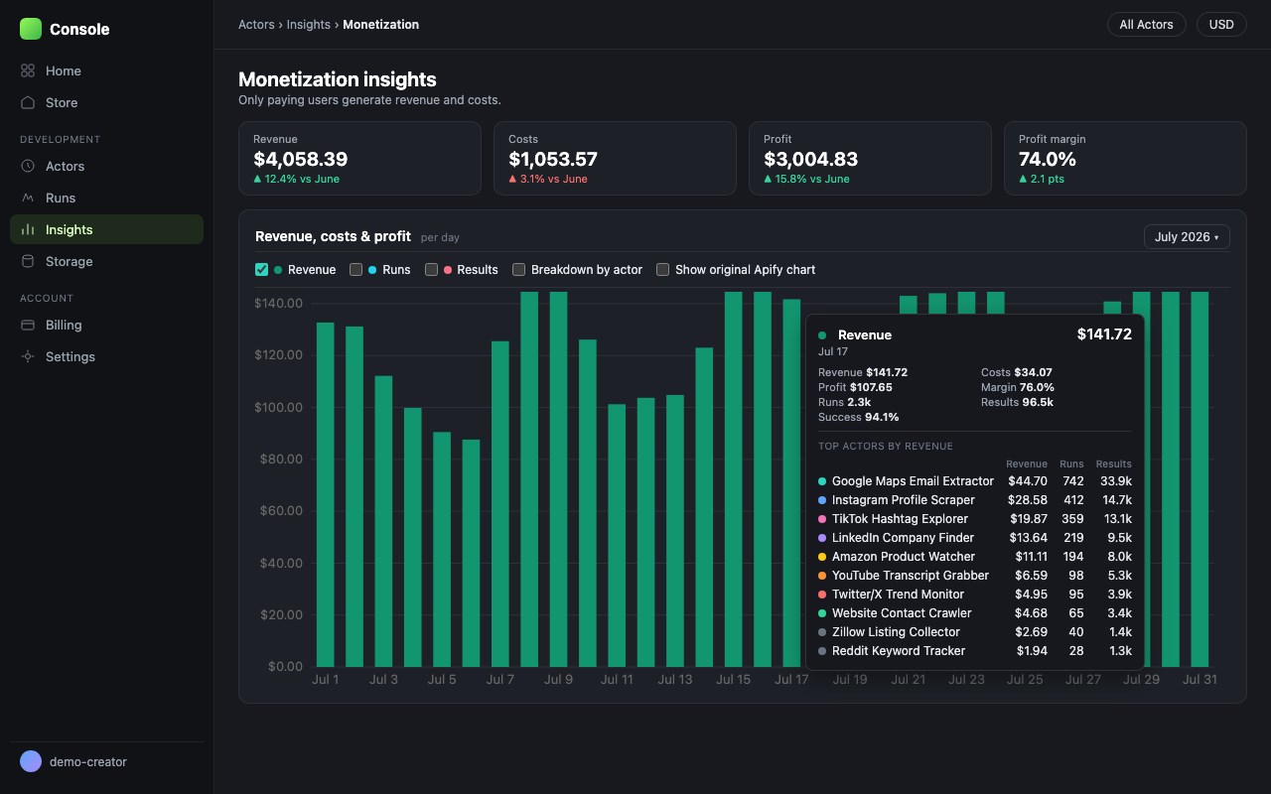Screen dimensions: 1271x794
Task: Go to Insights in sidebar
Action: coord(106,229)
